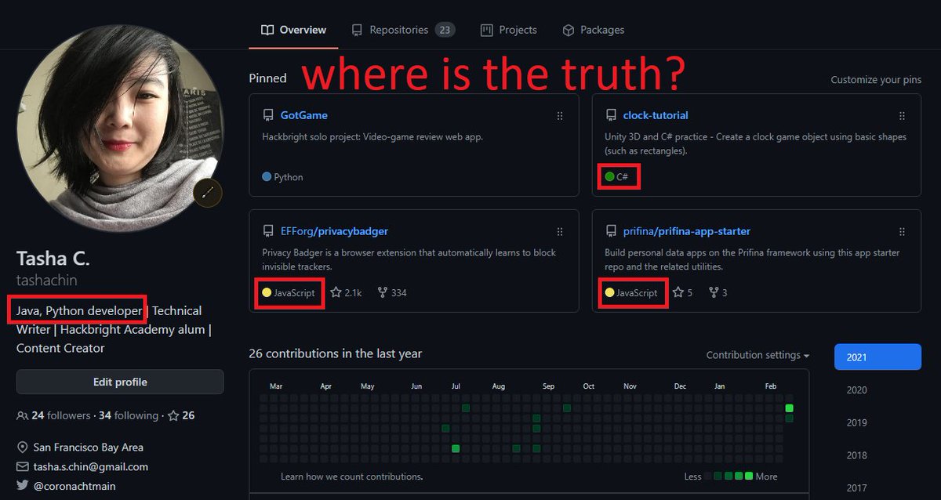Switch to the Repositories tab
The image size is (941, 500).
click(402, 30)
